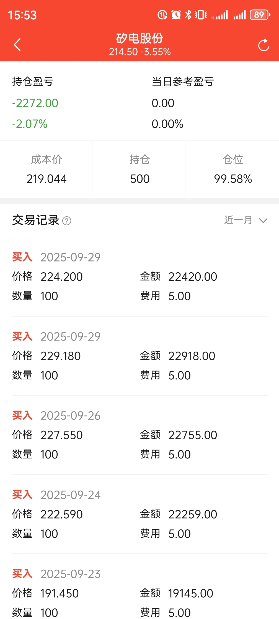Tap the vibrate mode status icon
Viewport: 279px width, 619px height.
[x=201, y=15]
